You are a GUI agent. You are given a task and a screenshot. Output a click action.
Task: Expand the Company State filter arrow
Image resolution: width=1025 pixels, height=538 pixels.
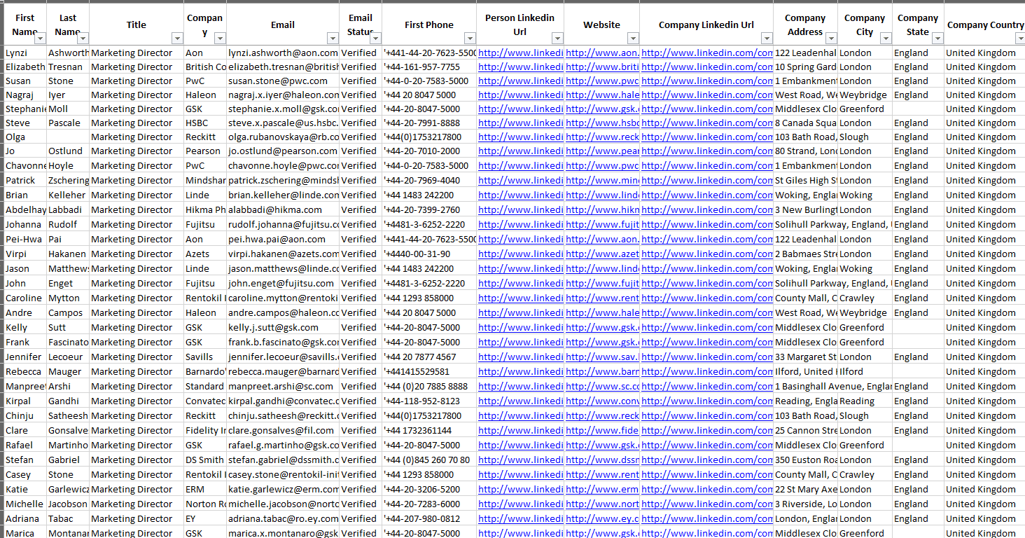(x=937, y=39)
